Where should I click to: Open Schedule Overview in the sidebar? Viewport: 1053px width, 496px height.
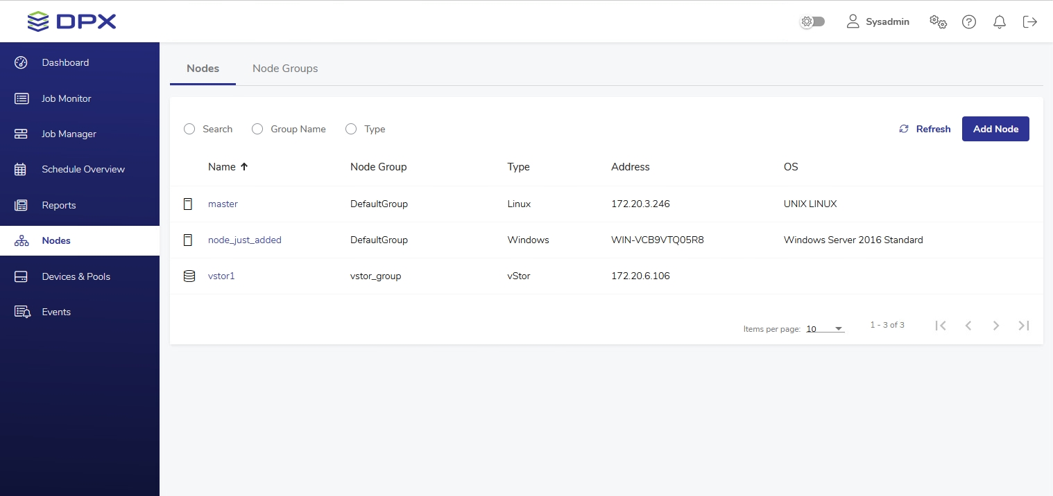[83, 169]
